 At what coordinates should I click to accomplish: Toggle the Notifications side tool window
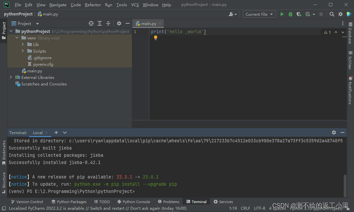coord(350,90)
